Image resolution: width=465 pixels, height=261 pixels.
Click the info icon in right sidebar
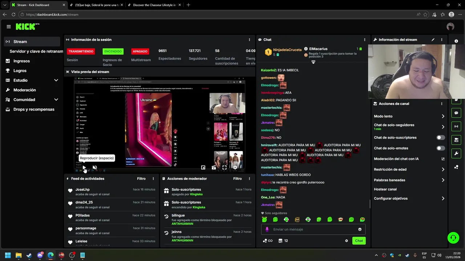click(x=456, y=41)
